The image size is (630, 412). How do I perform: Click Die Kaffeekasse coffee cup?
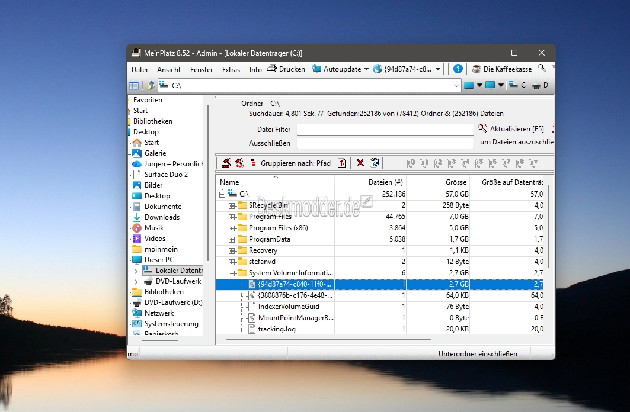coord(476,69)
